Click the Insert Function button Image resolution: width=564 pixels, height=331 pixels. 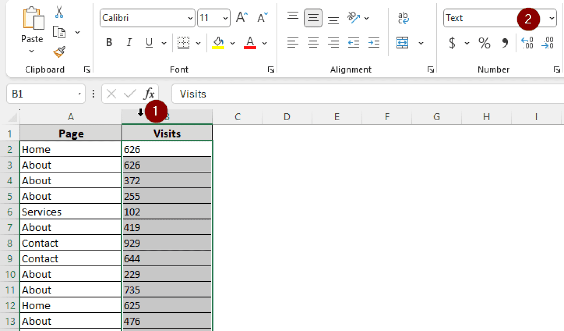click(x=149, y=94)
